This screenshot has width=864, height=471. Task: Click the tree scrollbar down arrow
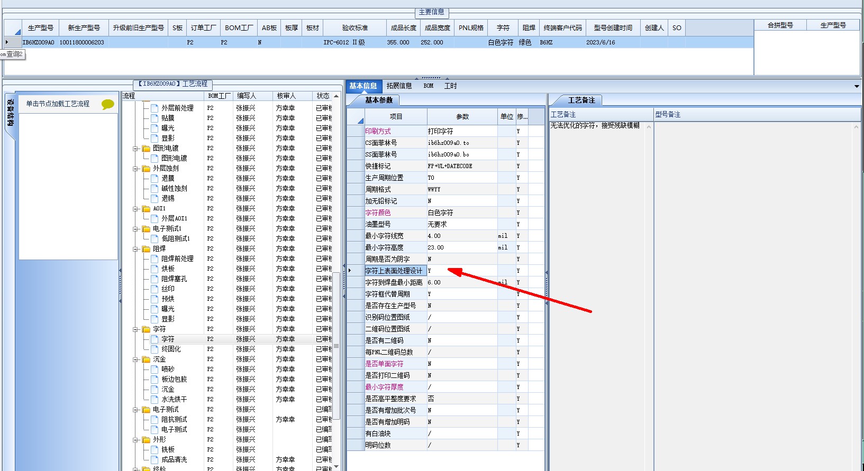click(x=336, y=467)
